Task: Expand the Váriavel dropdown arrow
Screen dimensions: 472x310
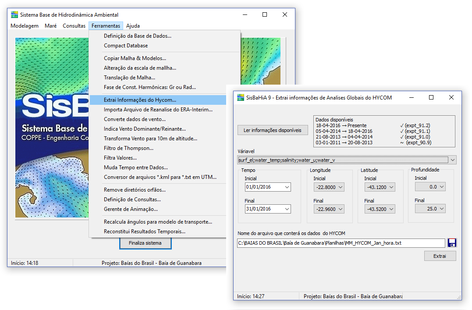Action: point(452,160)
